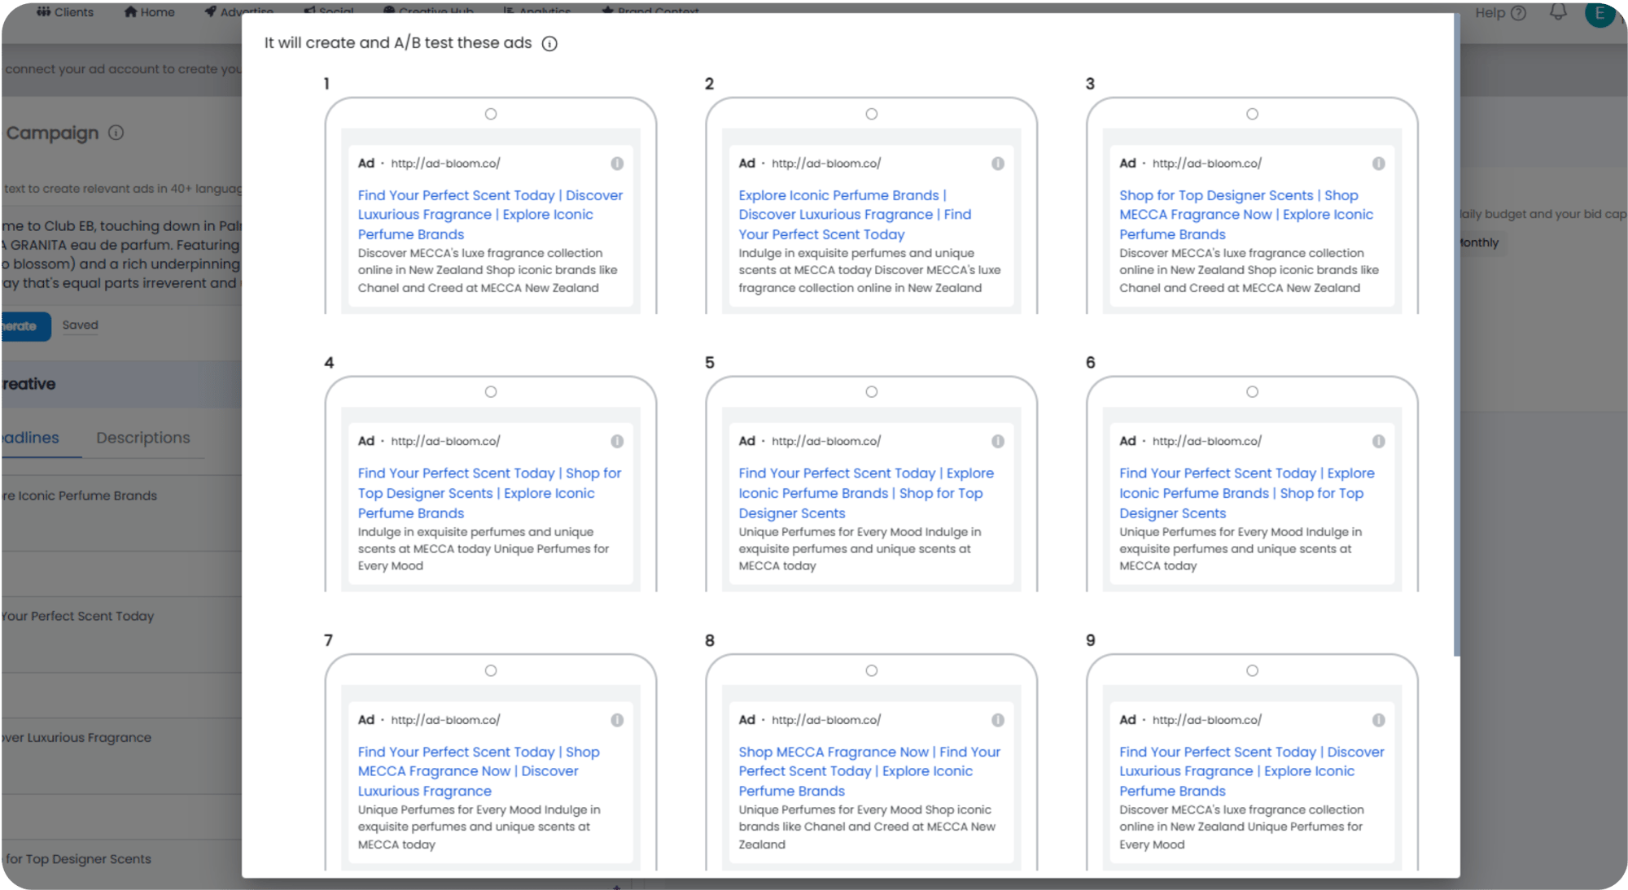Click ad 6 description Unique Perfumes for Every Mood
1628x890 pixels.
pos(1241,548)
